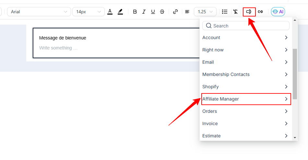Expand Account with its chevron arrow

click(286, 37)
